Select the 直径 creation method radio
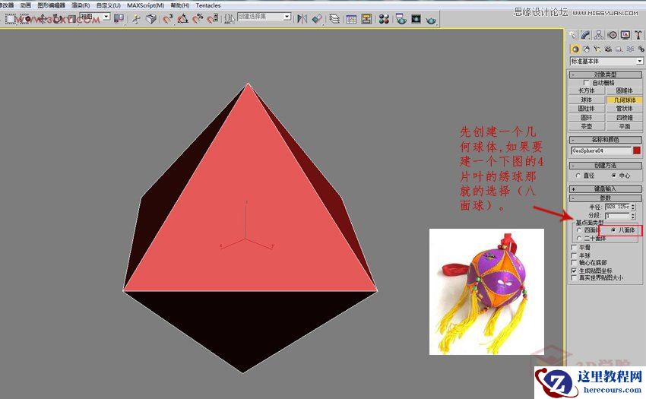Screen dimensions: 646x399 click(578, 176)
